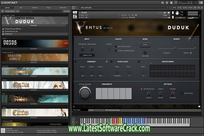Expand Ventus Duduk Instruments dropdown arrow

(67, 25)
